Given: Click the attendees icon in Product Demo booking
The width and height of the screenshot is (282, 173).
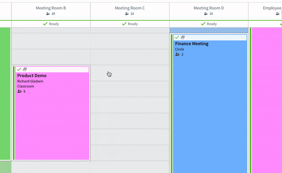Looking at the screenshot, I should coord(19,91).
